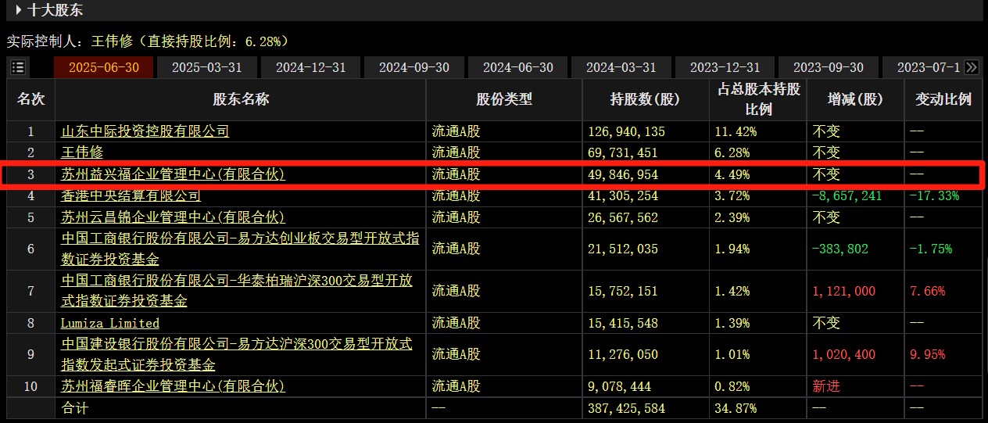The height and width of the screenshot is (423, 988).
Task: Select the 21,512,035 holding cell
Action: (624, 249)
